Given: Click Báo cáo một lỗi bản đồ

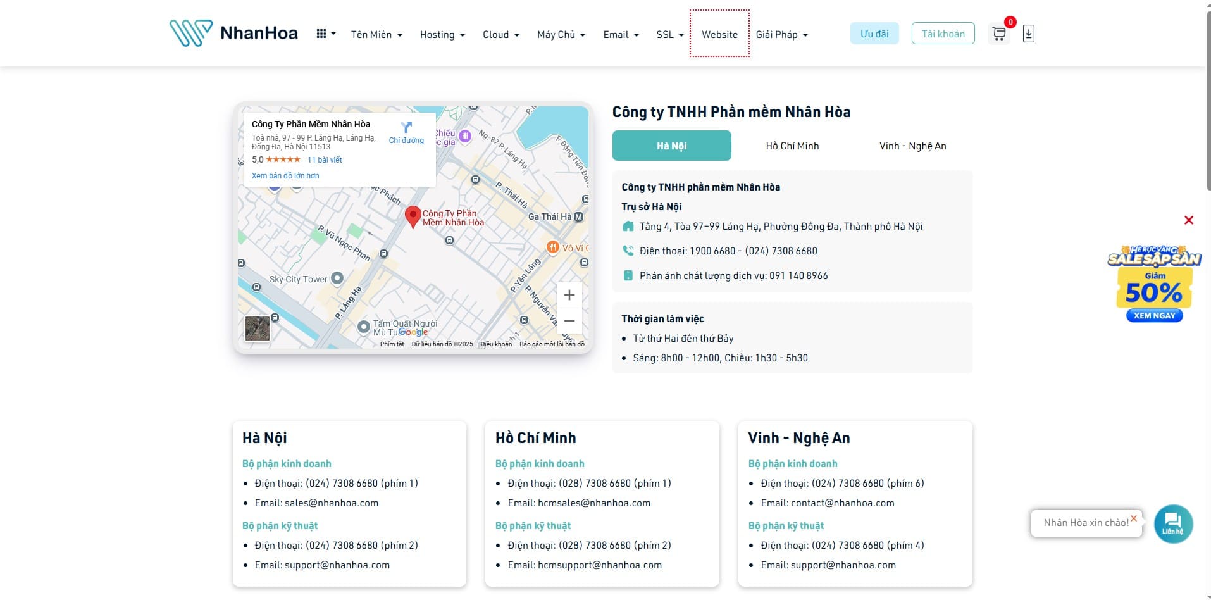Looking at the screenshot, I should click(552, 344).
